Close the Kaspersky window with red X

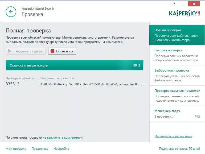click(194, 4)
